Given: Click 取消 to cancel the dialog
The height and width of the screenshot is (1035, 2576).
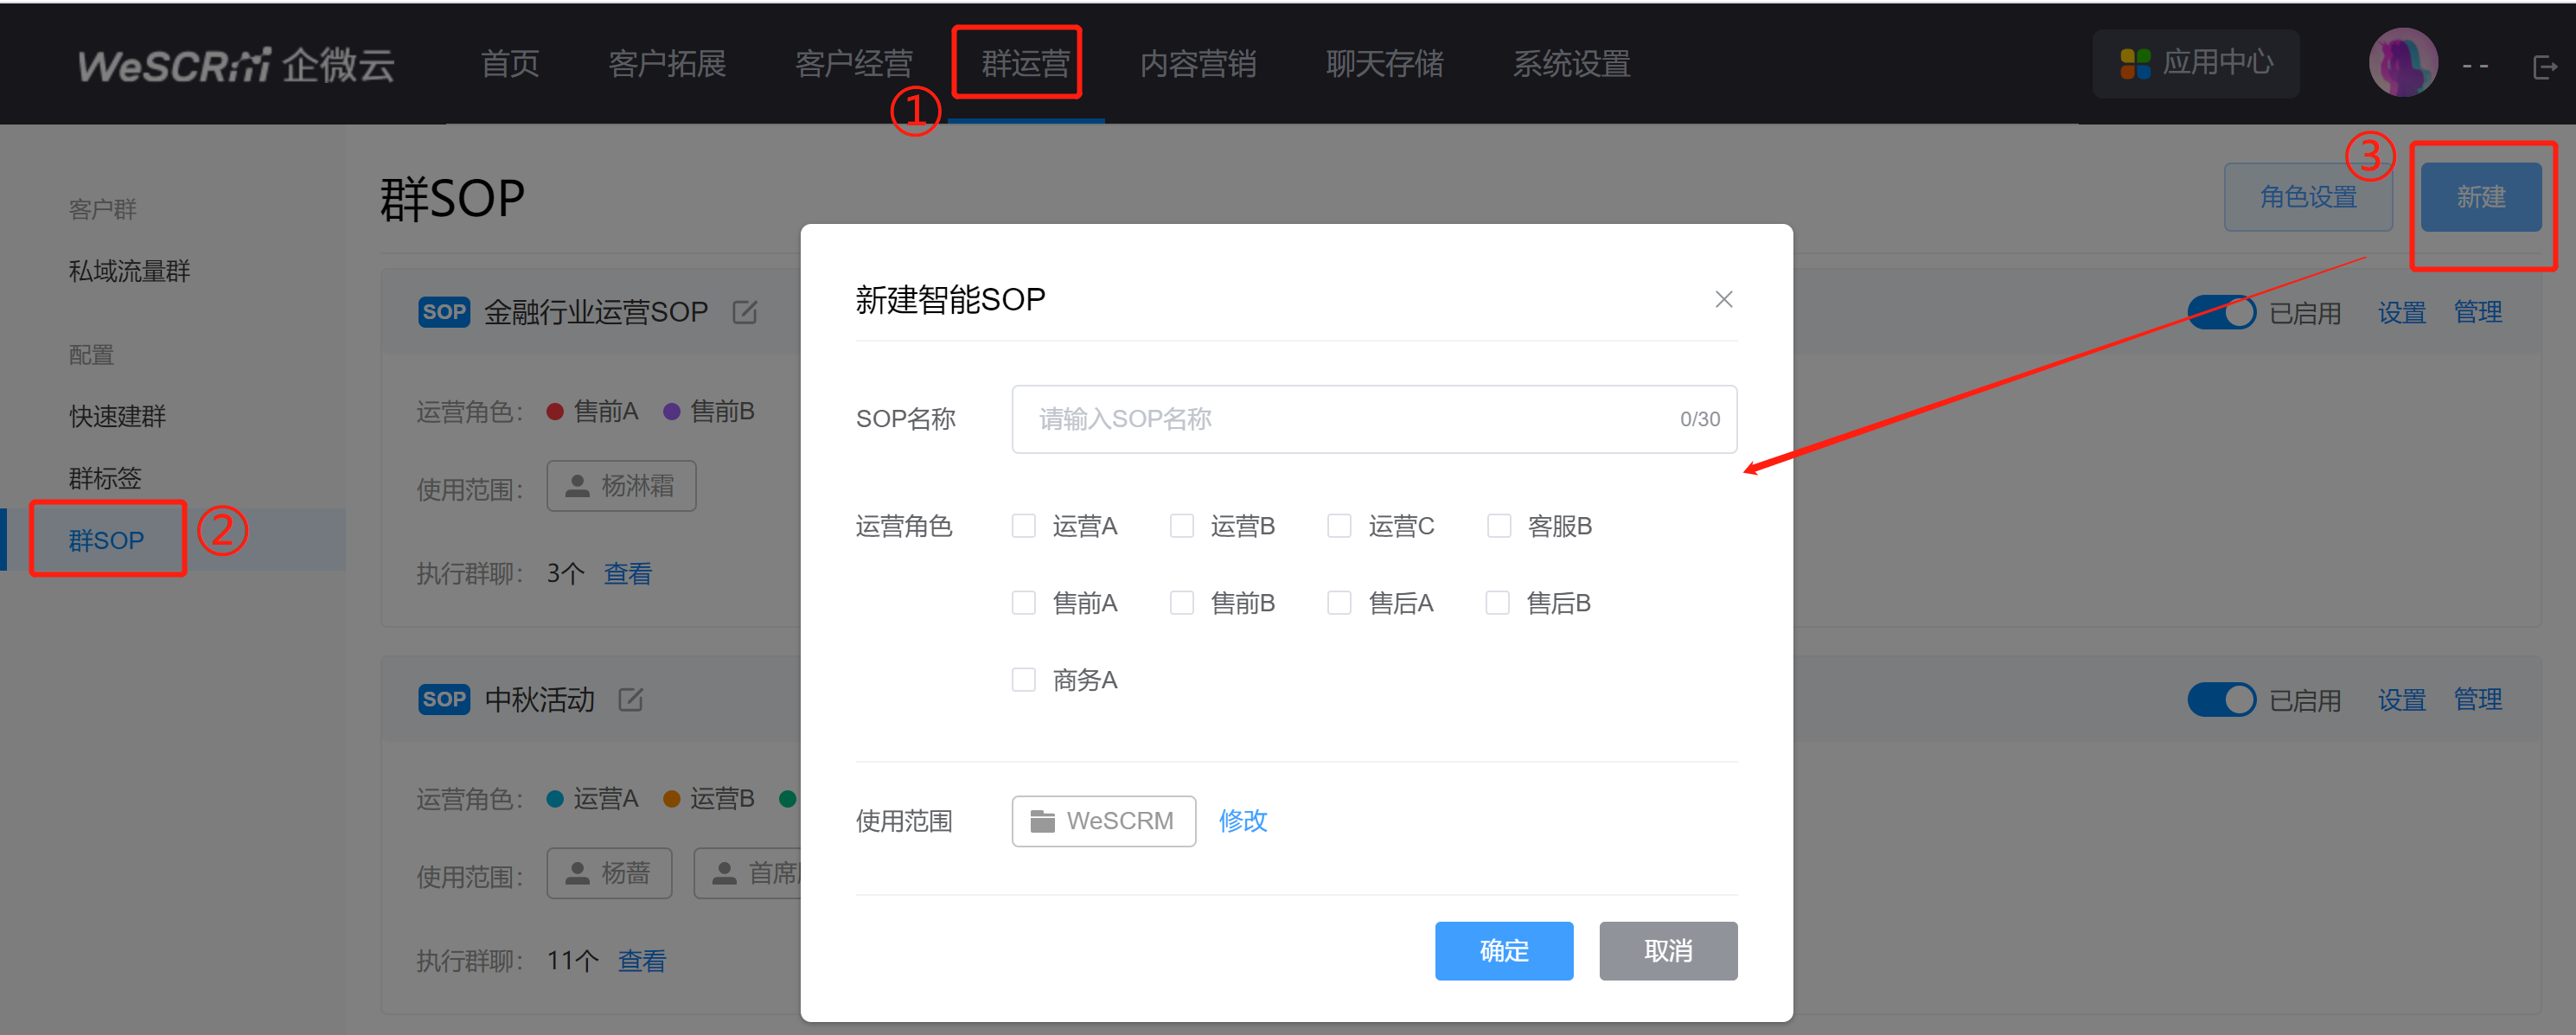Looking at the screenshot, I should click(1667, 951).
